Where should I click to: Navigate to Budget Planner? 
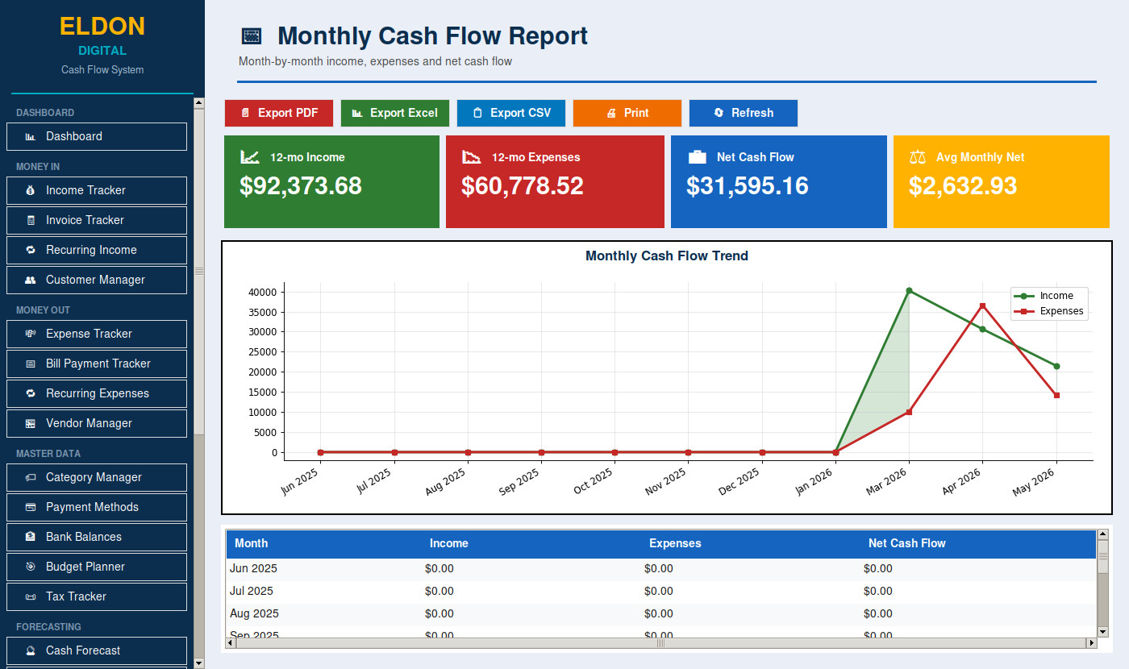(x=97, y=567)
